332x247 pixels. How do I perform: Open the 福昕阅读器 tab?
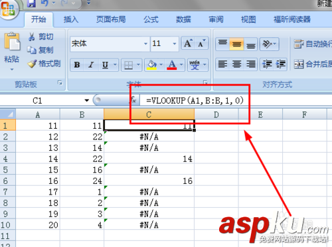point(292,19)
